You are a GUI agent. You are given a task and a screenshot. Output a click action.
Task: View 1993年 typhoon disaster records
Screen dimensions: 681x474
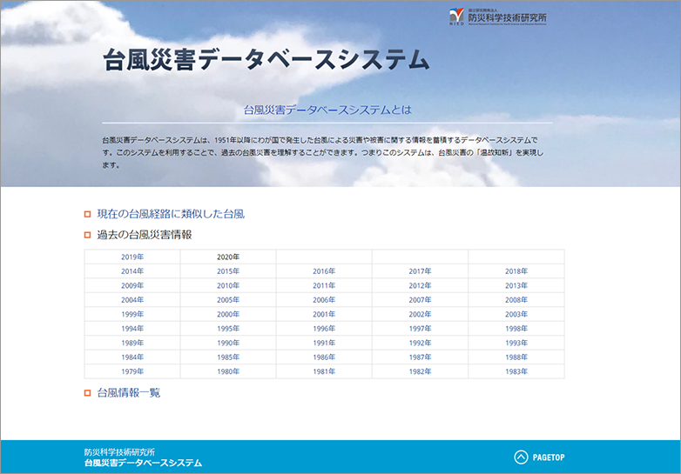coord(516,343)
